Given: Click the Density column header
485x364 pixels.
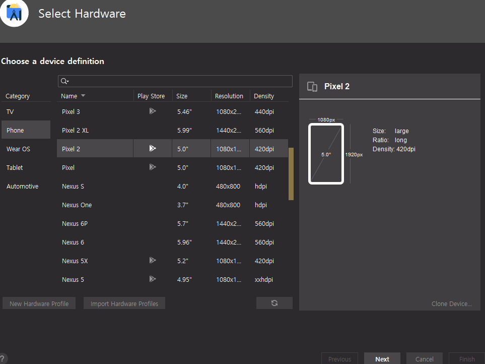Looking at the screenshot, I should [269, 96].
